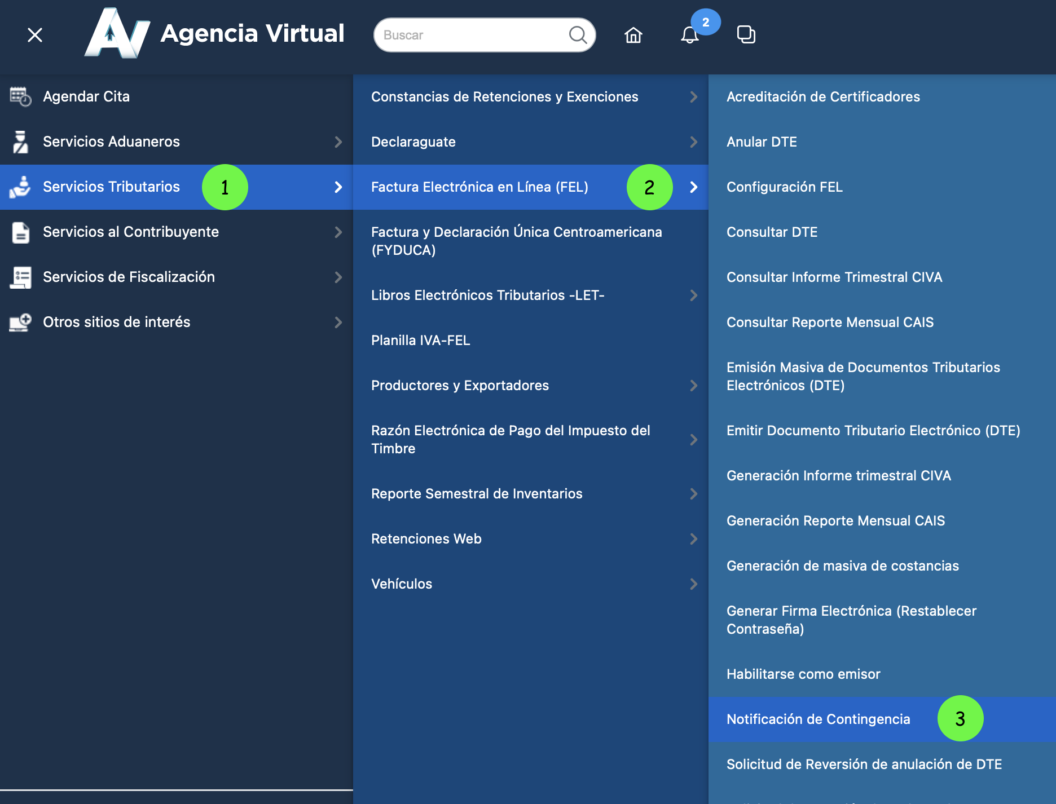Open Generación Reporte Mensual CAIS

point(882,520)
